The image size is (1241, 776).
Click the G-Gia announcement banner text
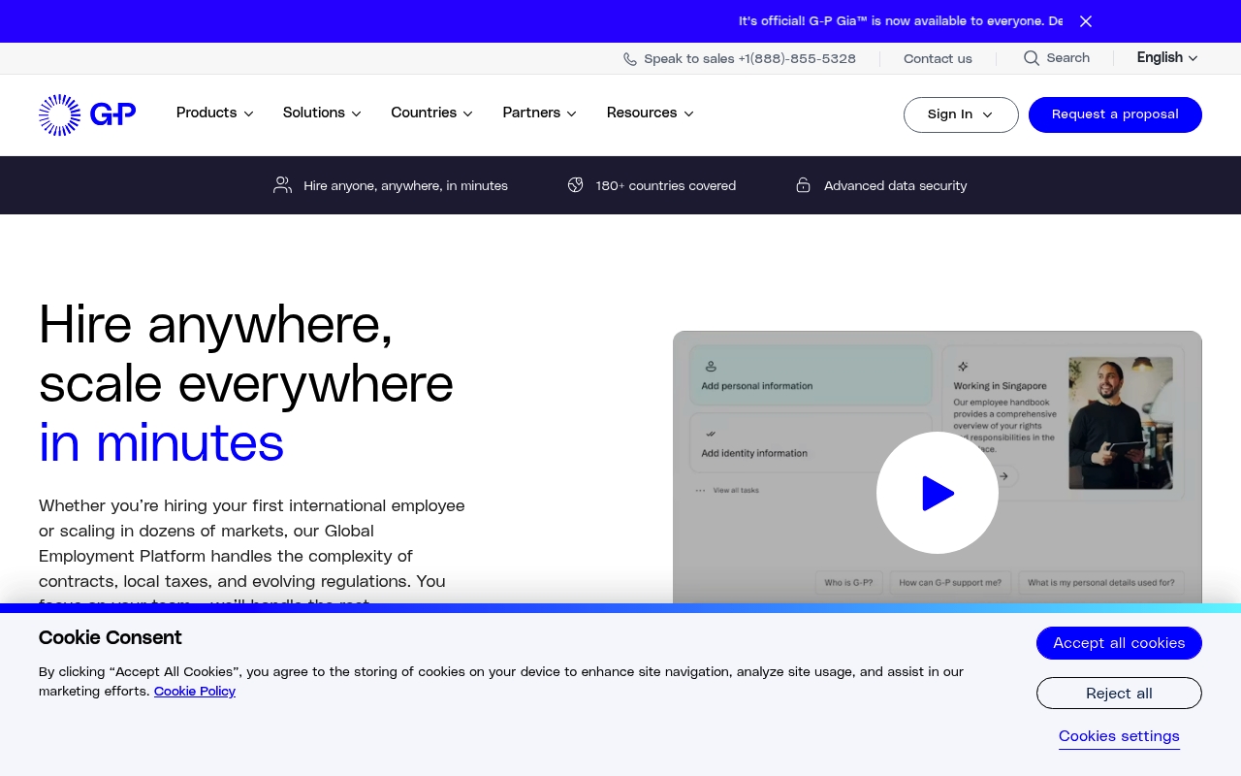point(900,21)
